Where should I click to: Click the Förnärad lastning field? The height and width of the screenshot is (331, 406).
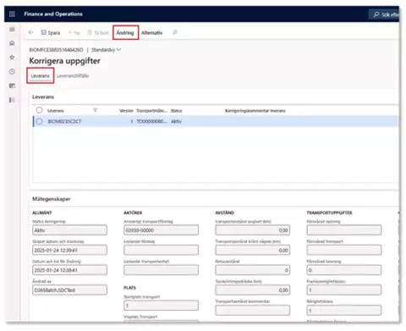coord(344,230)
